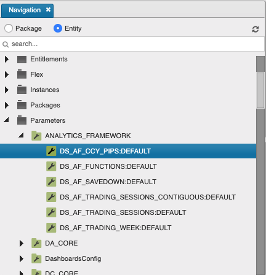Open DS_AF_TRADING_SESSIONS_CONTIGUOUS:DEFAULT parameter
The height and width of the screenshot is (275, 266).
pos(148,197)
